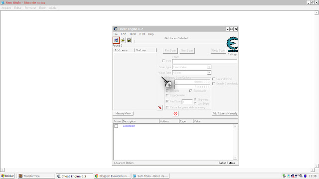
Task: Open Memory View
Action: [x=123, y=113]
